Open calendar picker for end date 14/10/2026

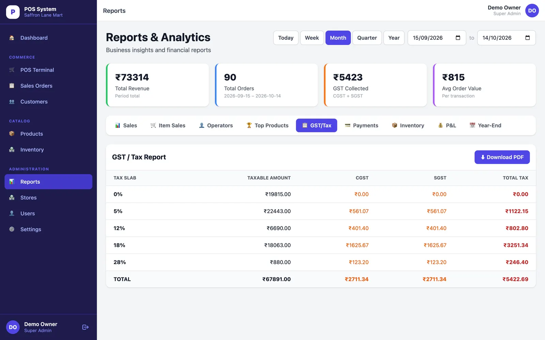pos(528,38)
